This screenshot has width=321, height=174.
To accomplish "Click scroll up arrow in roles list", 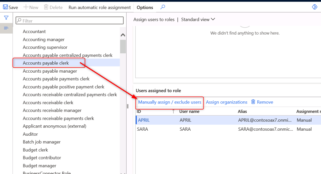I will [x=123, y=35].
